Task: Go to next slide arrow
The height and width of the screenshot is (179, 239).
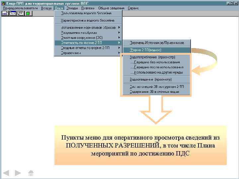Action: point(18,173)
